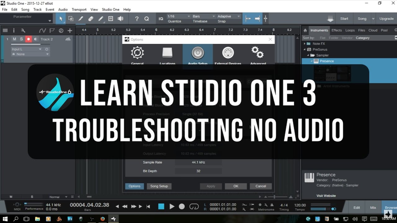
Task: Switch to the Loops browser tab
Action: coord(350,30)
